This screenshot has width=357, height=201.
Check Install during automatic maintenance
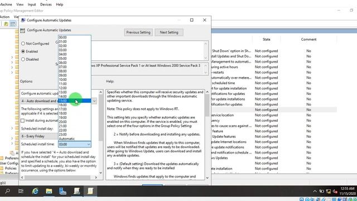[x=23, y=121]
